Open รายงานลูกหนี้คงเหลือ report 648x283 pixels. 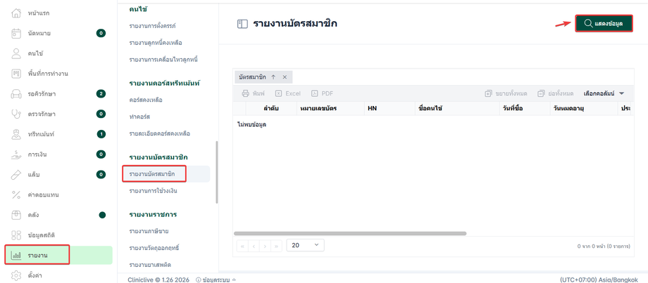point(156,43)
